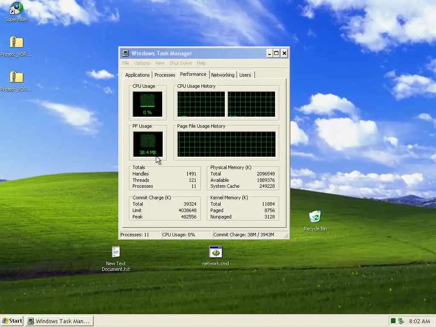This screenshot has height=327, width=436.
Task: Click Physical Memory Total 2096548
Action: coord(266,174)
